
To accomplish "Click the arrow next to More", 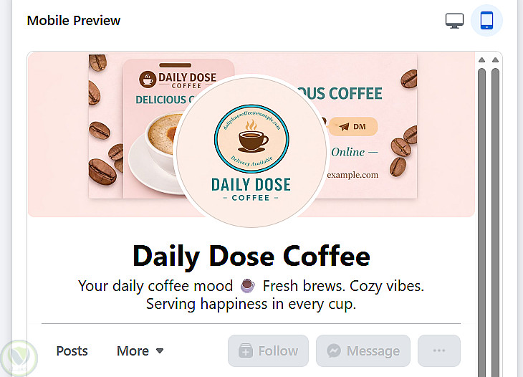I will (160, 351).
